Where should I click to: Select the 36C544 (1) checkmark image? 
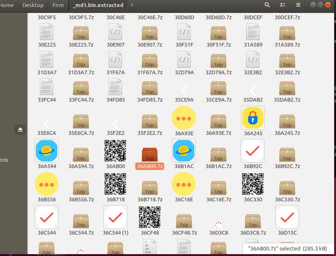(x=115, y=217)
